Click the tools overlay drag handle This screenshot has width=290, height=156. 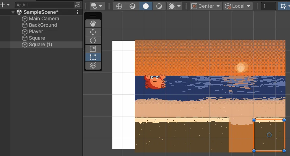[93, 16]
